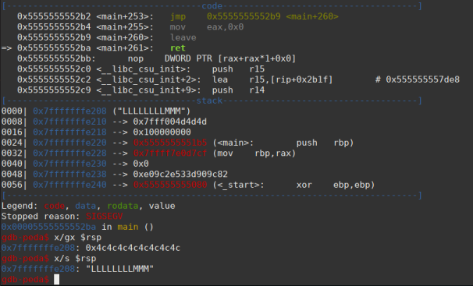This screenshot has height=286, width=473.
Task: Click the value 0x4c4c4c4c4c4c4c4c in x/gx output
Action: point(133,248)
